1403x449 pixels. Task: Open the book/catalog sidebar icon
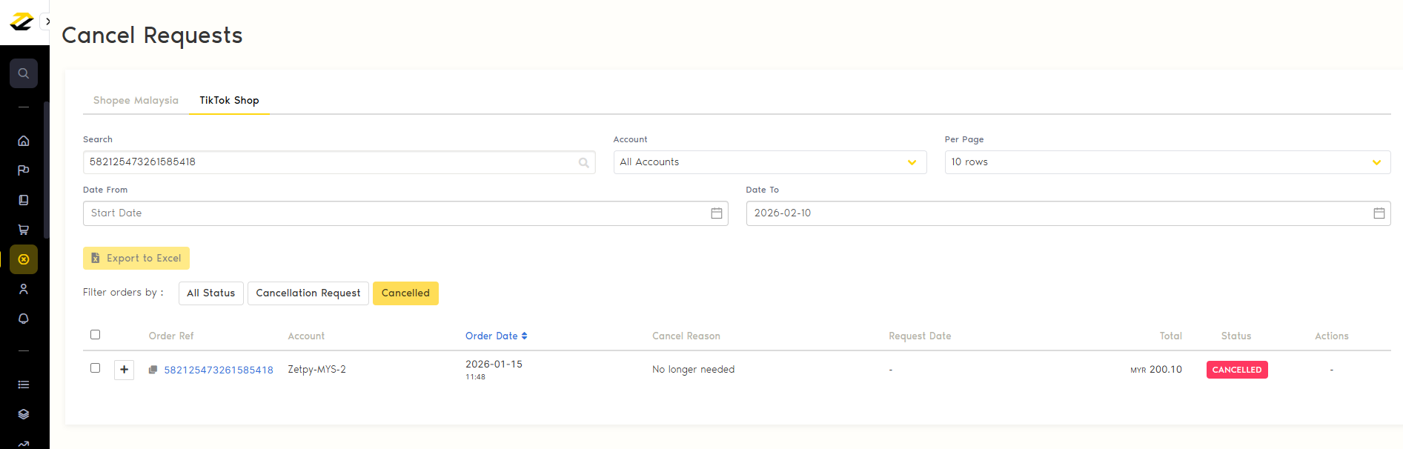coord(24,200)
